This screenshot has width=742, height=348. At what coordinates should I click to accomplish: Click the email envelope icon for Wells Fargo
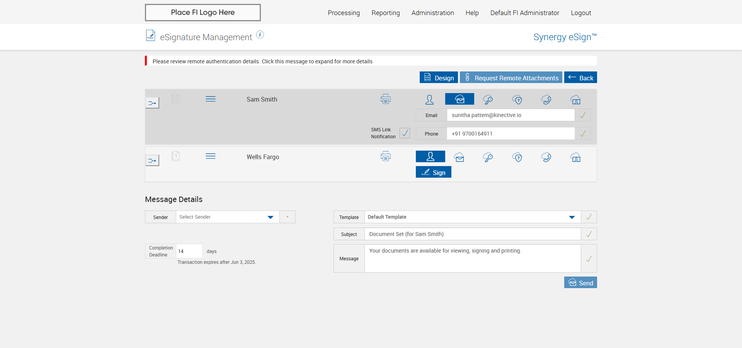pyautogui.click(x=459, y=157)
